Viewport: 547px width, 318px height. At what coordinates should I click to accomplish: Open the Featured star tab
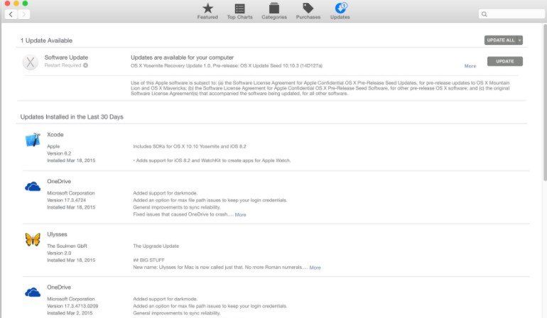pyautogui.click(x=207, y=11)
